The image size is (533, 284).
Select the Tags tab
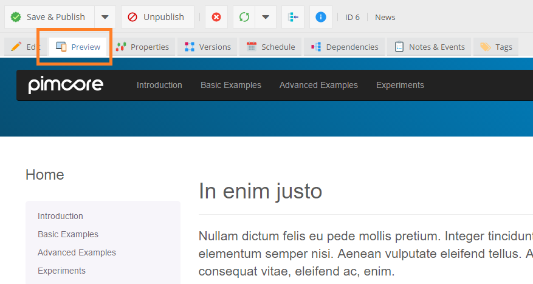pos(496,47)
